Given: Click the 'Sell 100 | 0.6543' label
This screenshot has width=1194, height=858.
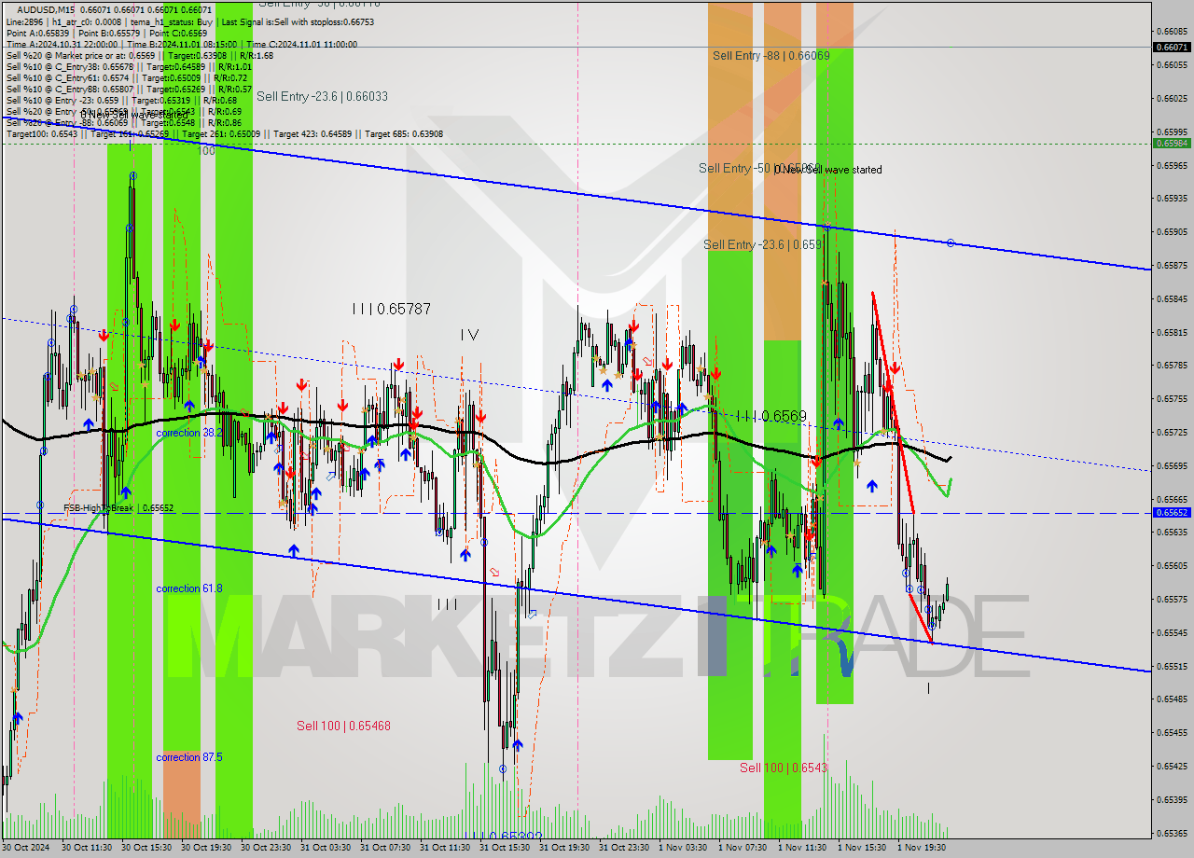Looking at the screenshot, I should pos(784,768).
